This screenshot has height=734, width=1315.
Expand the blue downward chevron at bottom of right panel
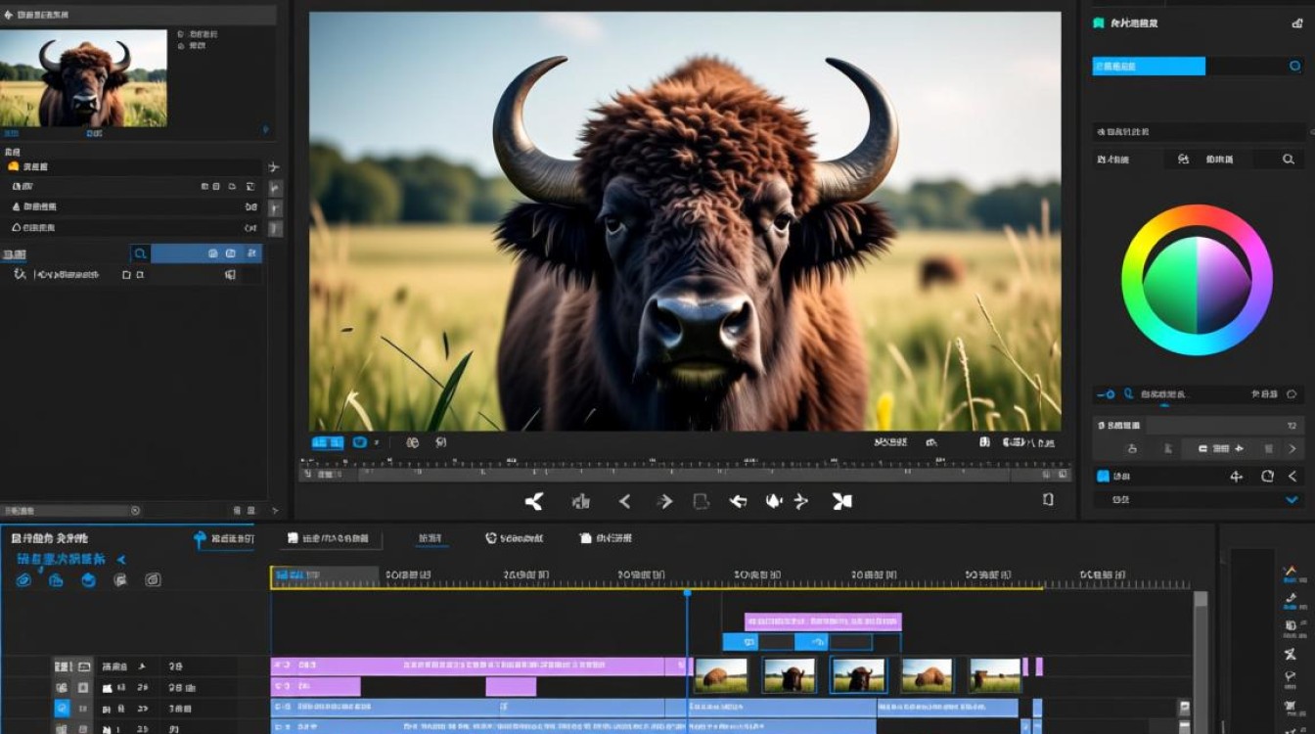[x=1291, y=499]
